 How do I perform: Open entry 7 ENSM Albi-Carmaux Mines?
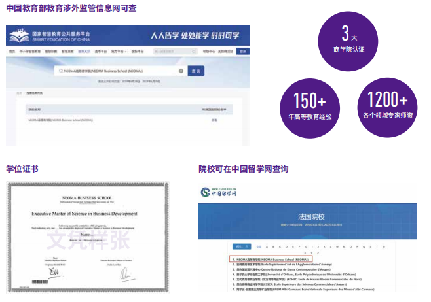coord(303,289)
